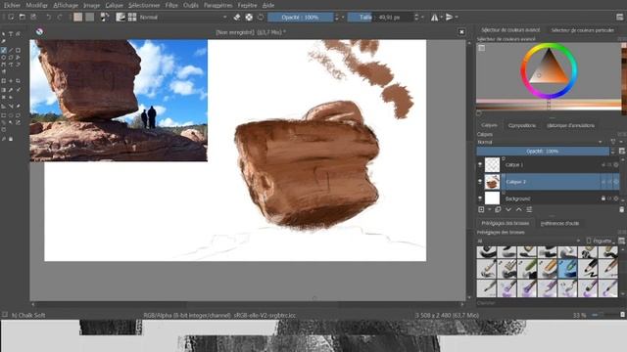Image resolution: width=627 pixels, height=352 pixels.
Task: Open the Fichier menu
Action: tap(12, 5)
